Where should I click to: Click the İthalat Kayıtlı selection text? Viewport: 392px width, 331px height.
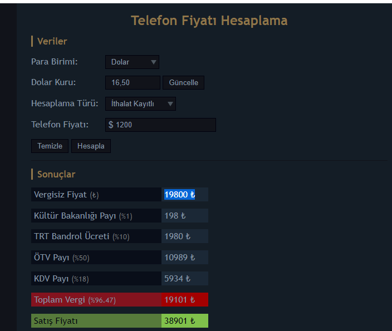coord(133,103)
